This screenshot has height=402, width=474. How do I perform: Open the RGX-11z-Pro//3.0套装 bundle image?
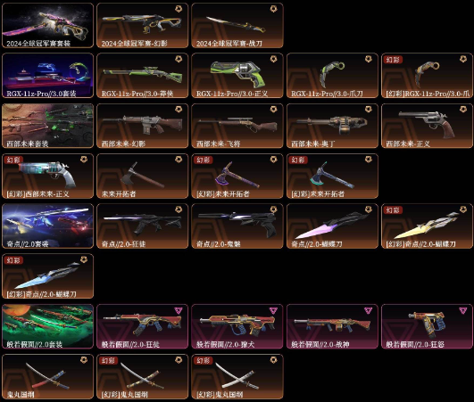[48, 76]
